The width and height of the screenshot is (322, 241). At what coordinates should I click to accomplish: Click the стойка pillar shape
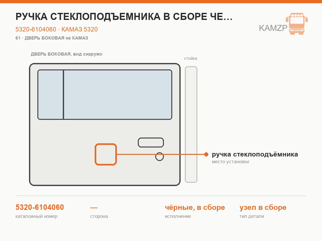click(x=191, y=124)
